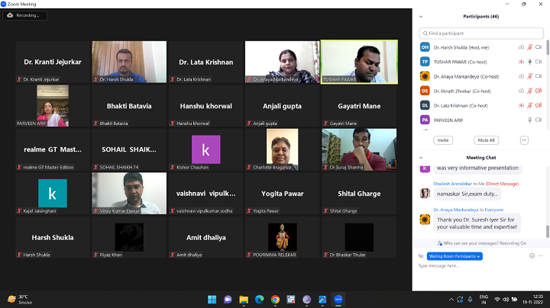Screen dimensions: 550x308
Task: Click Dr. Lata Krishnan's disabled camera icon
Action: tap(539, 105)
